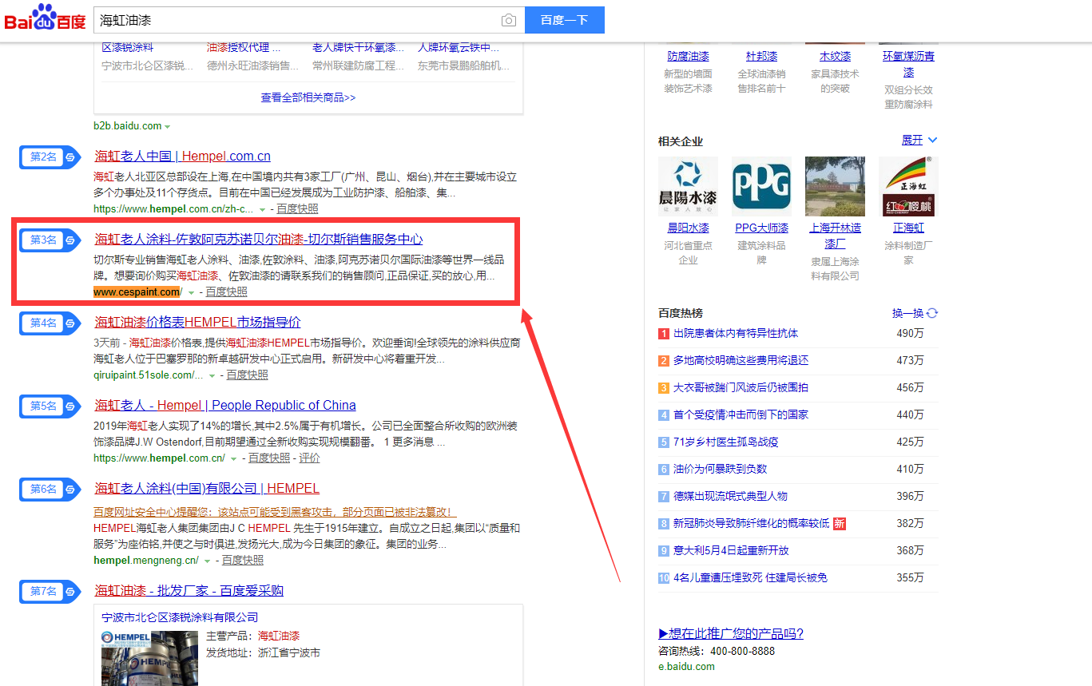1092x686 pixels.
Task: Open hot topic 油价为何暴跌到负数
Action: click(720, 470)
